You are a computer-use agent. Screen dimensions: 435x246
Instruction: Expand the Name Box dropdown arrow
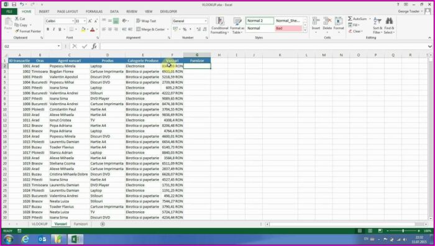tap(59, 47)
